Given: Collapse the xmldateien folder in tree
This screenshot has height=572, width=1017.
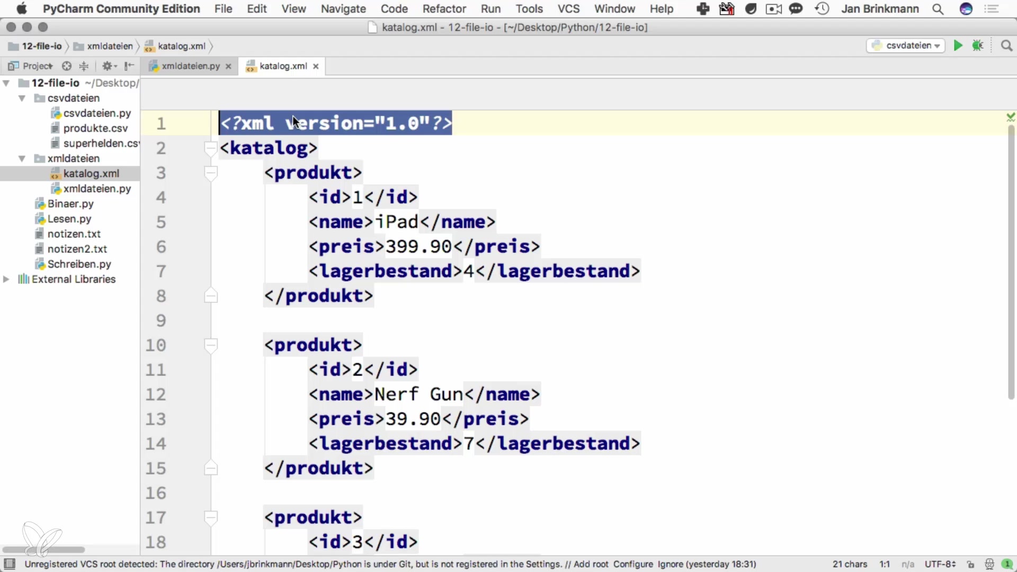Looking at the screenshot, I should click(x=22, y=158).
